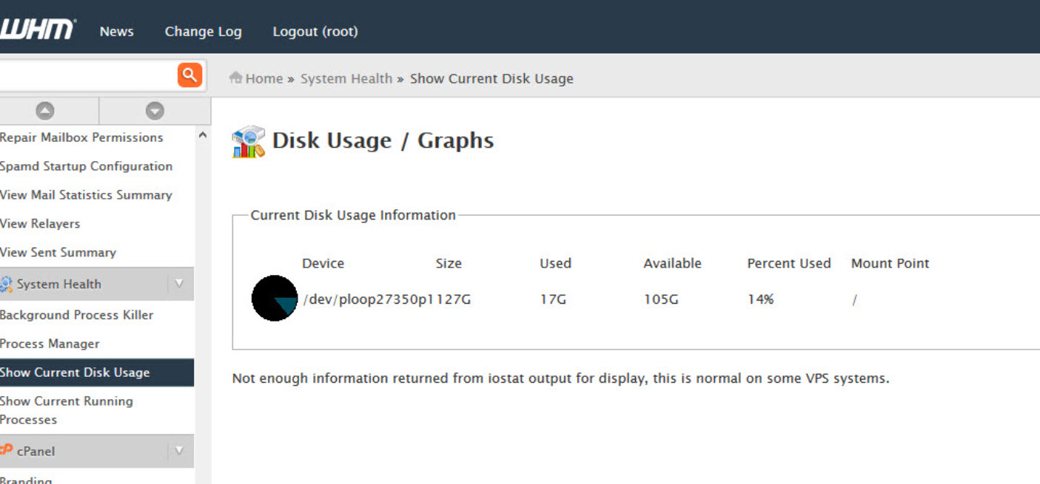Click the home icon in breadcrumb
The image size is (1040, 484).
point(236,78)
